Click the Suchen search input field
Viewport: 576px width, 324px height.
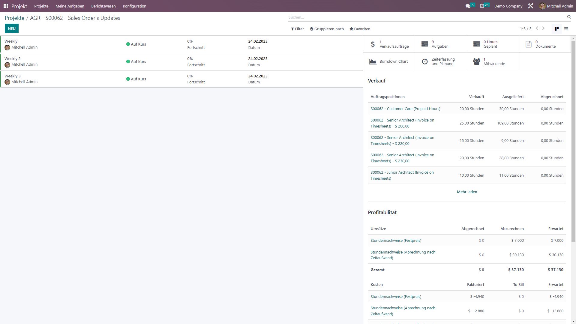point(426,17)
